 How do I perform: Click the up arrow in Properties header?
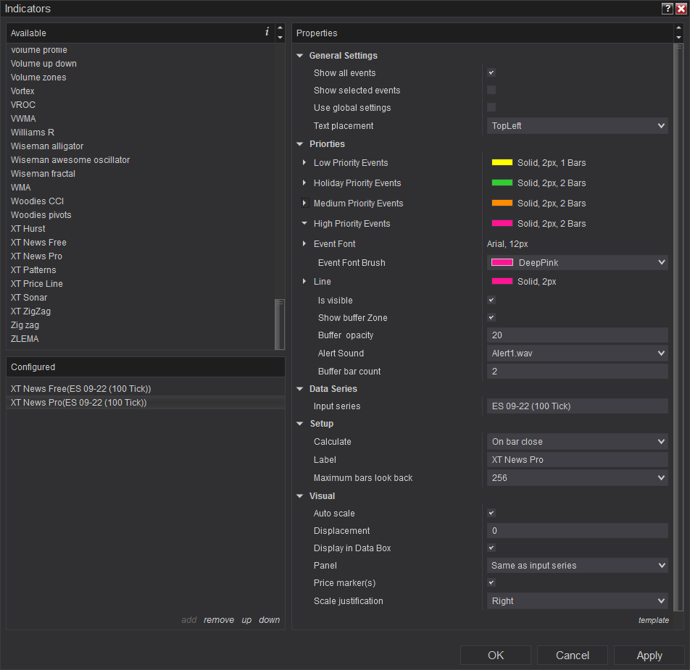coord(678,28)
